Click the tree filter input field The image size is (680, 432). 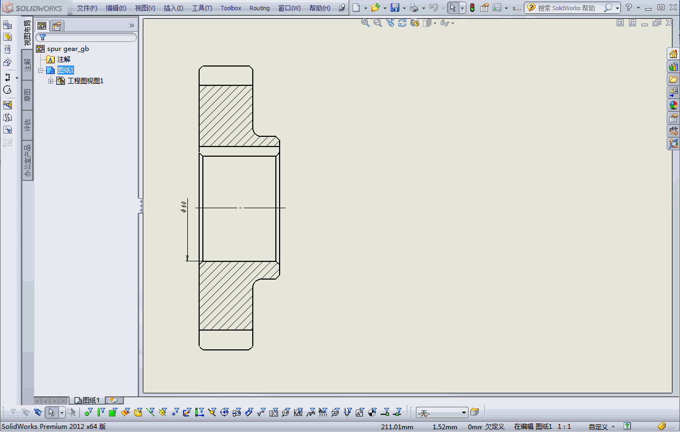point(86,38)
